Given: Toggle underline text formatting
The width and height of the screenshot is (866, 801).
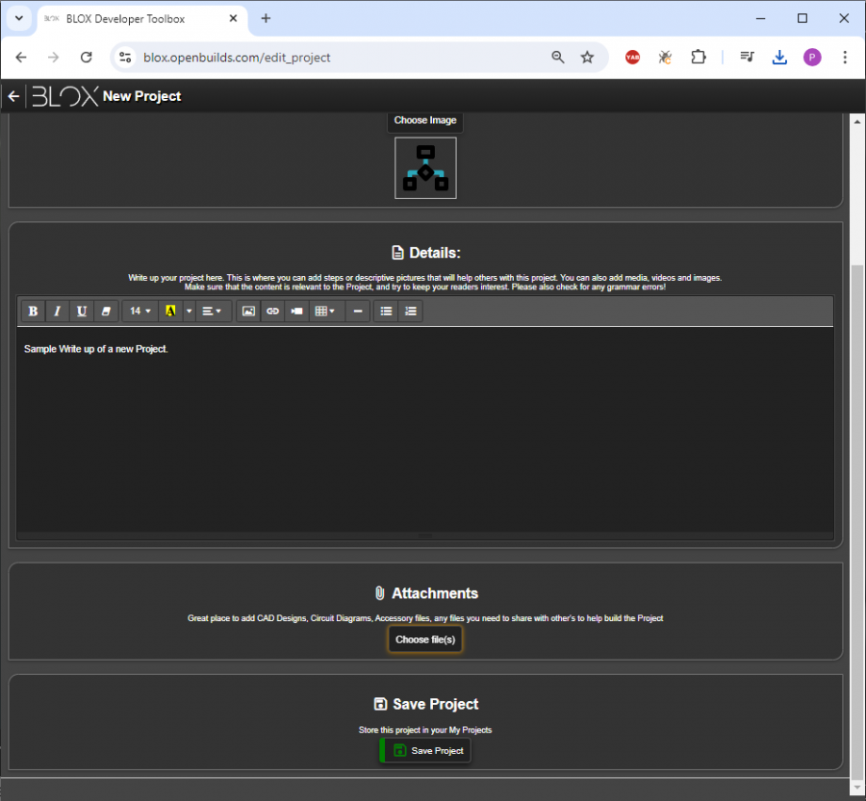Looking at the screenshot, I should [x=82, y=312].
